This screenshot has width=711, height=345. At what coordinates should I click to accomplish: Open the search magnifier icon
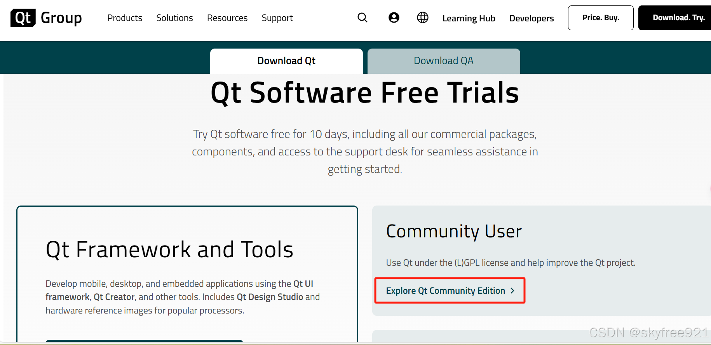(362, 17)
